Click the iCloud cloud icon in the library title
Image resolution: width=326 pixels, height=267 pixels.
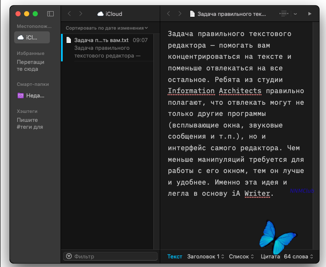pos(101,14)
